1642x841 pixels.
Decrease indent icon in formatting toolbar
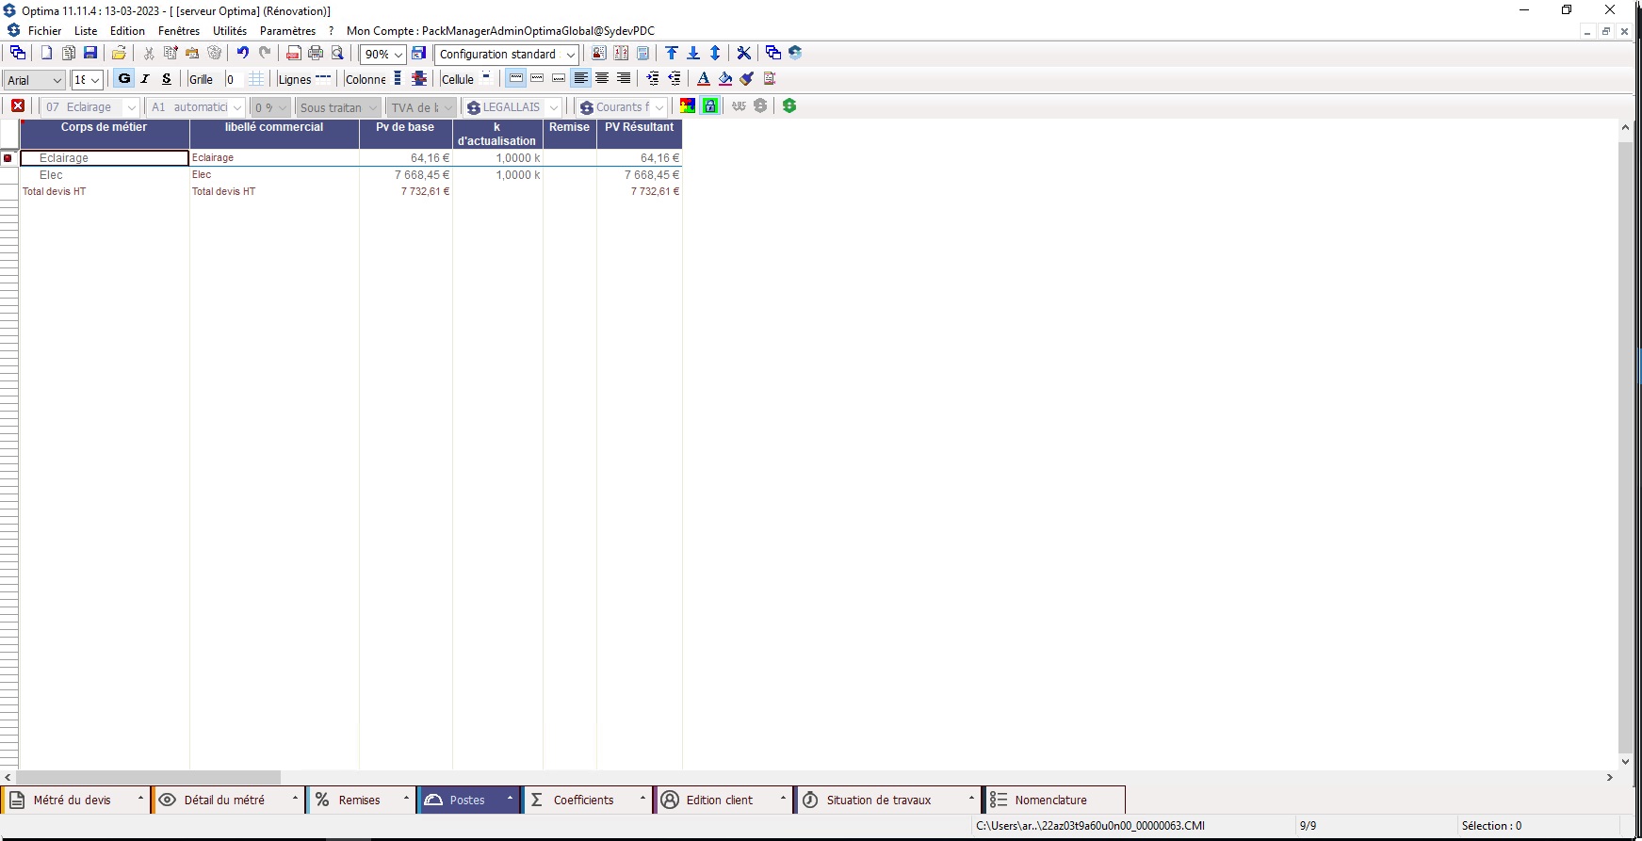pos(675,79)
